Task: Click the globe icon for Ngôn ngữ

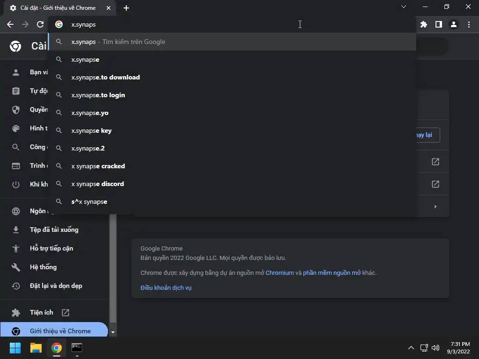Action: point(16,211)
